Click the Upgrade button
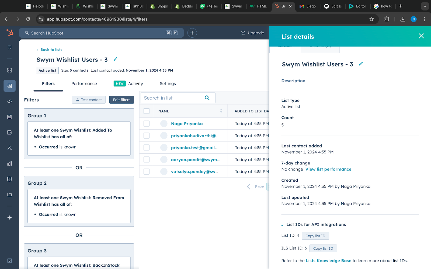Image resolution: width=431 pixels, height=269 pixels. (252, 33)
